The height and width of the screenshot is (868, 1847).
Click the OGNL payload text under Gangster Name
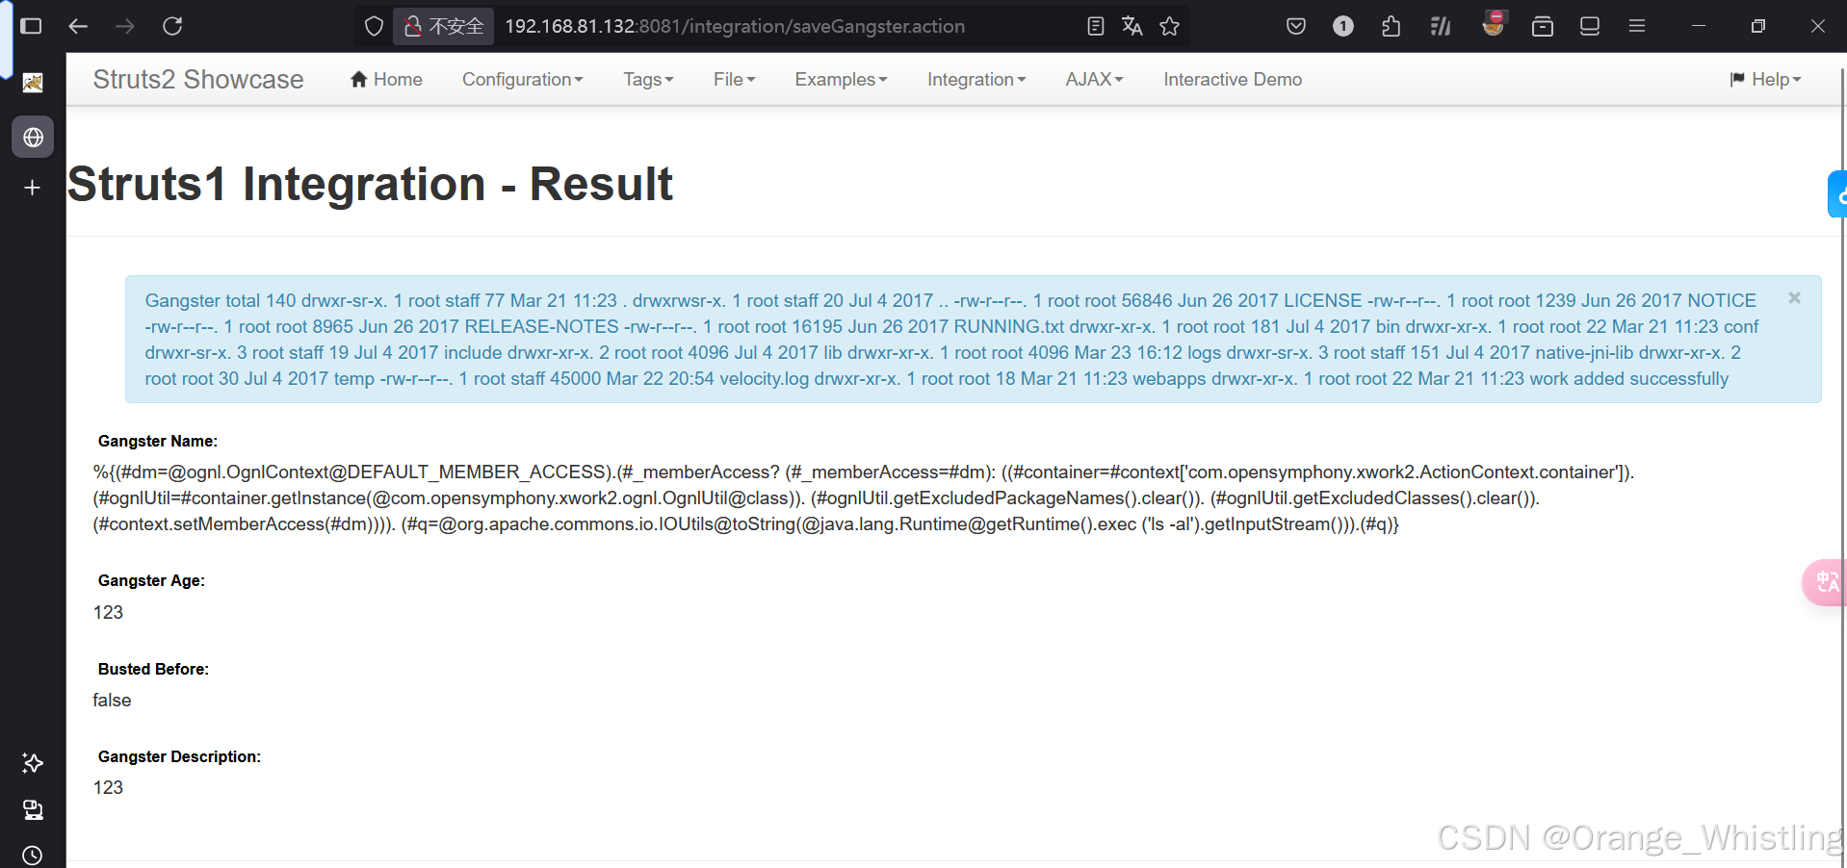(863, 498)
